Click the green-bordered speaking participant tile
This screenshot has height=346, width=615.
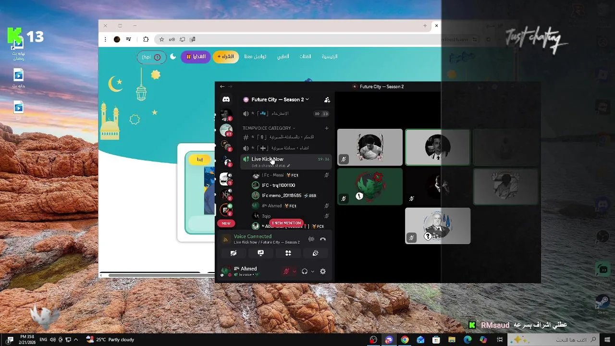pos(438,147)
